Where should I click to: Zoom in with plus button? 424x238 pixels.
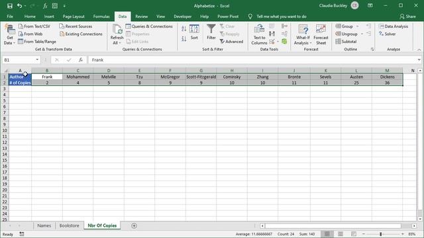(x=403, y=234)
